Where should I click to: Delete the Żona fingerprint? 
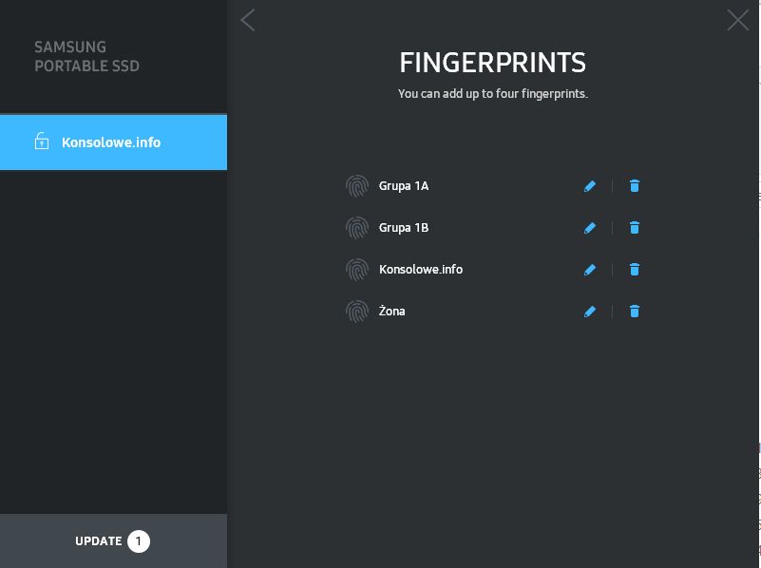(635, 312)
